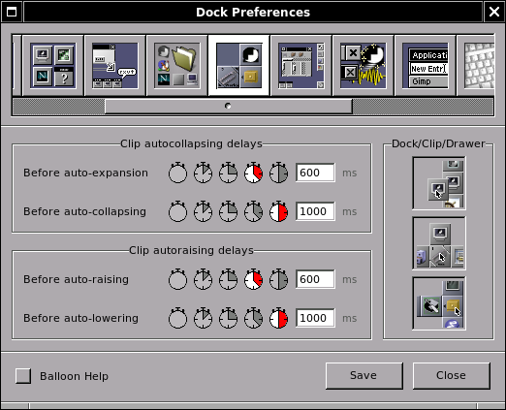Click the Close button at the bottom
This screenshot has width=506, height=410.
point(452,376)
